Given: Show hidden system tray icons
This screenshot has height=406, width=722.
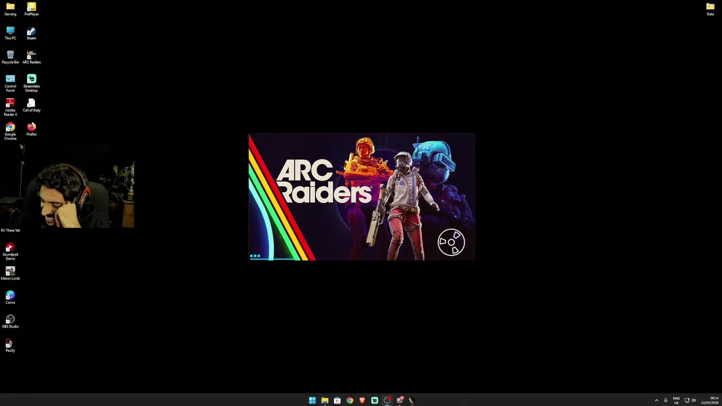Looking at the screenshot, I should (657, 400).
